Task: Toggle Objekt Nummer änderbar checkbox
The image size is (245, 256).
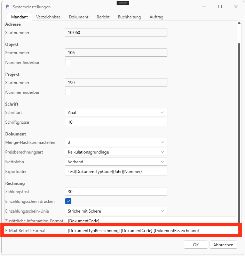Action: (x=68, y=63)
